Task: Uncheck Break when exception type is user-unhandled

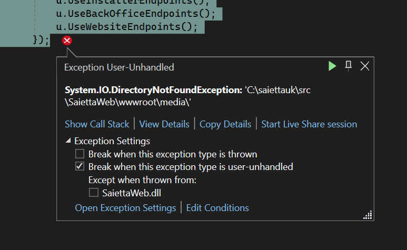Action: point(80,167)
